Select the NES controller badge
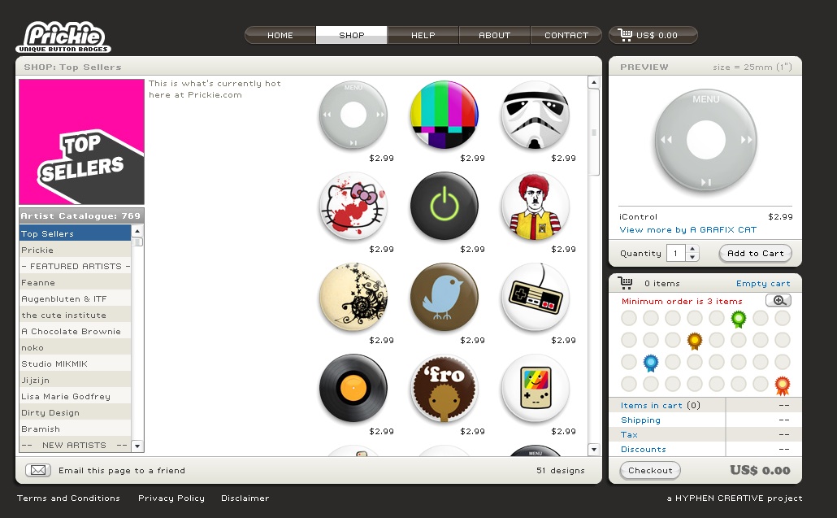This screenshot has width=837, height=518. 536,297
